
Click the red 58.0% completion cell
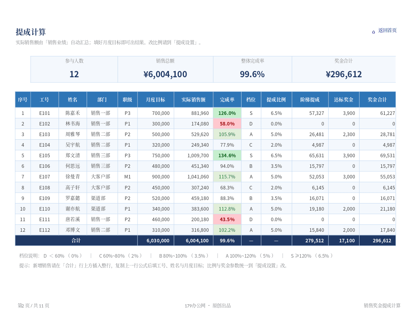pyautogui.click(x=227, y=124)
